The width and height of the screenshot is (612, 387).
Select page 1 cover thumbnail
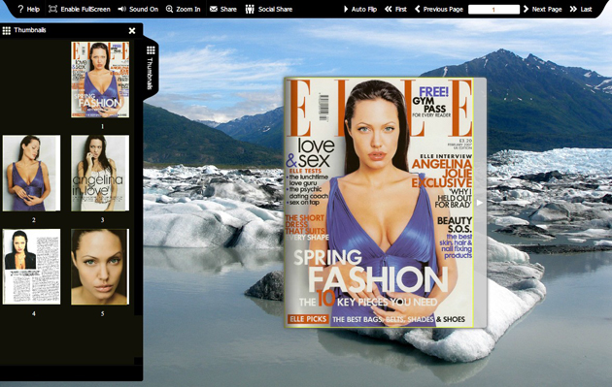100,80
